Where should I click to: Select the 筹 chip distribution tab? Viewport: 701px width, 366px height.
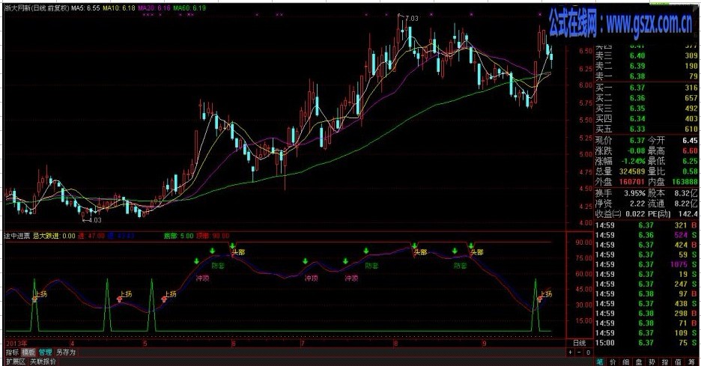(x=692, y=362)
